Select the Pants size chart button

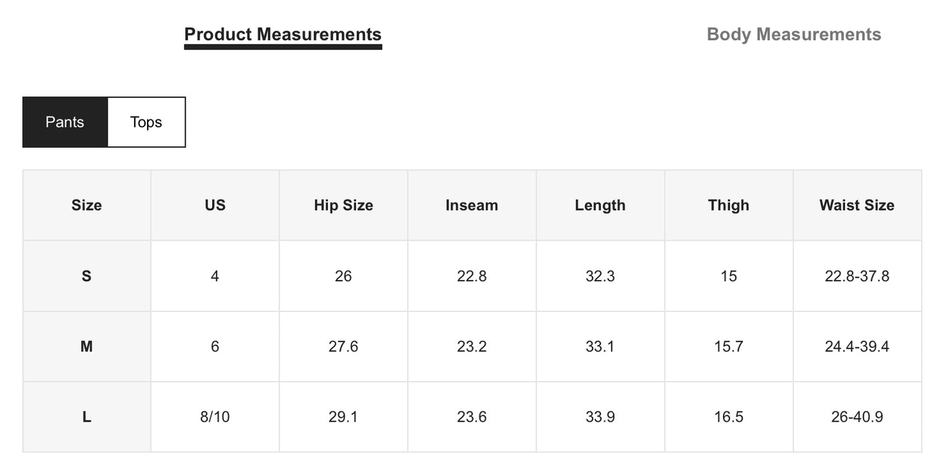[x=64, y=123]
